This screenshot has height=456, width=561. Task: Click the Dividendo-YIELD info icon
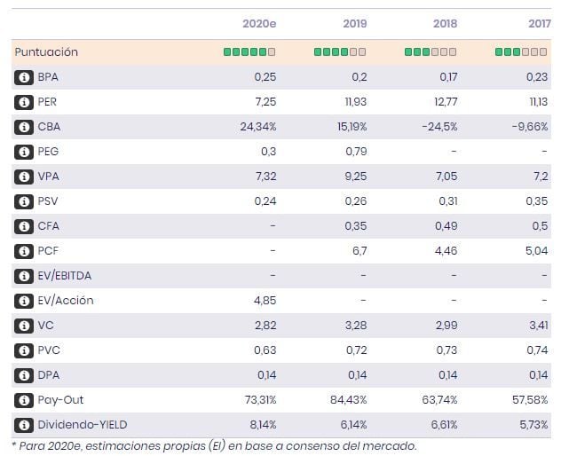click(23, 425)
